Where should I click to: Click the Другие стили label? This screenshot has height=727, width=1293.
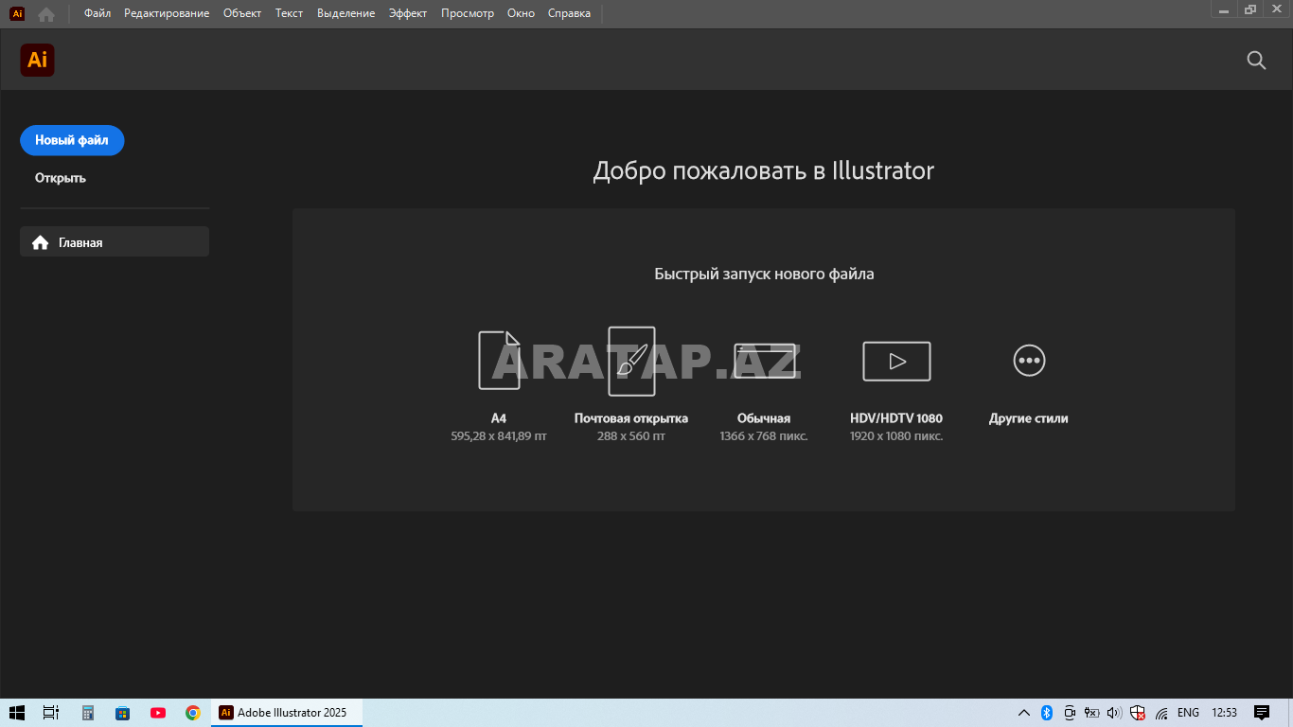[1029, 418]
